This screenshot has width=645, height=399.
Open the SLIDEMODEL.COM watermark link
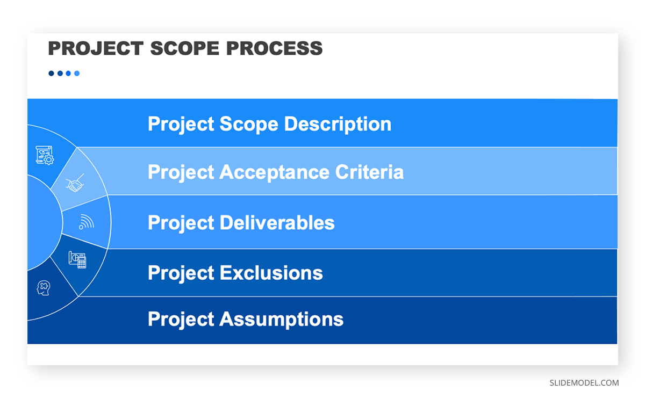tap(584, 383)
